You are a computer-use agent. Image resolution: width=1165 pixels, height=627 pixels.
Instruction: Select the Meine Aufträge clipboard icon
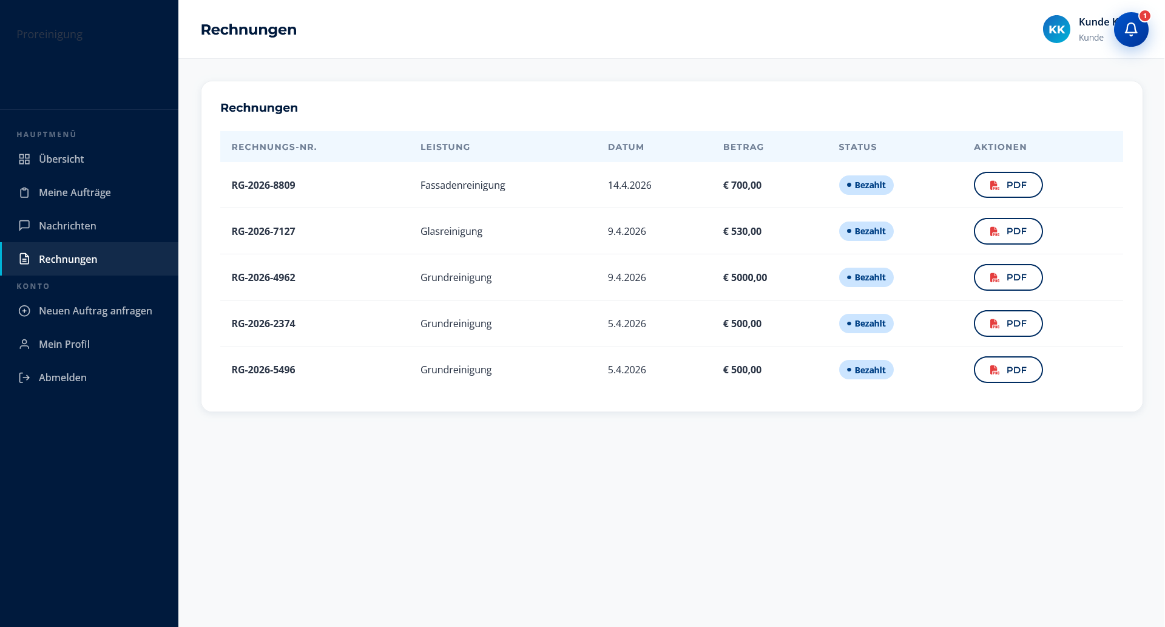coord(24,192)
